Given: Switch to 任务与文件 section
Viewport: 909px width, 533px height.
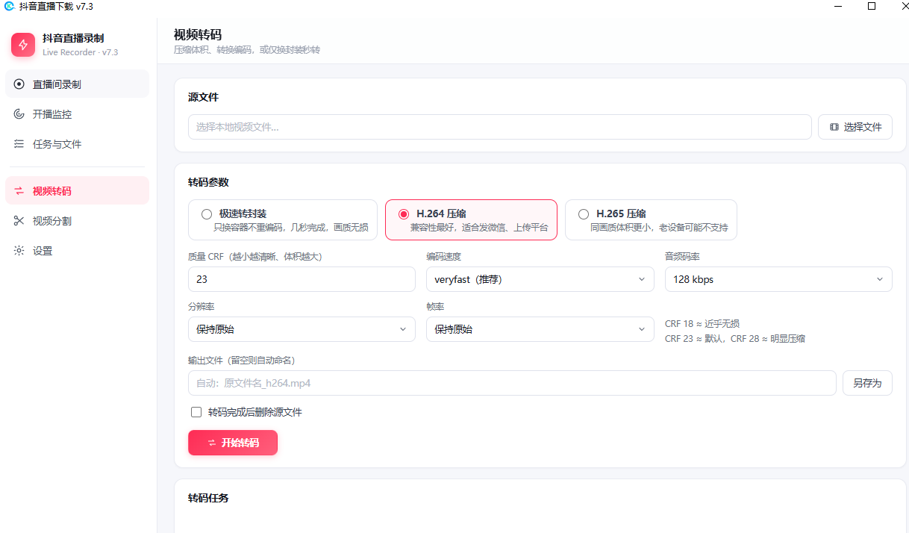Looking at the screenshot, I should coord(77,144).
